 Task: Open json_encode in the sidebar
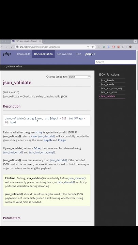(107, 84)
